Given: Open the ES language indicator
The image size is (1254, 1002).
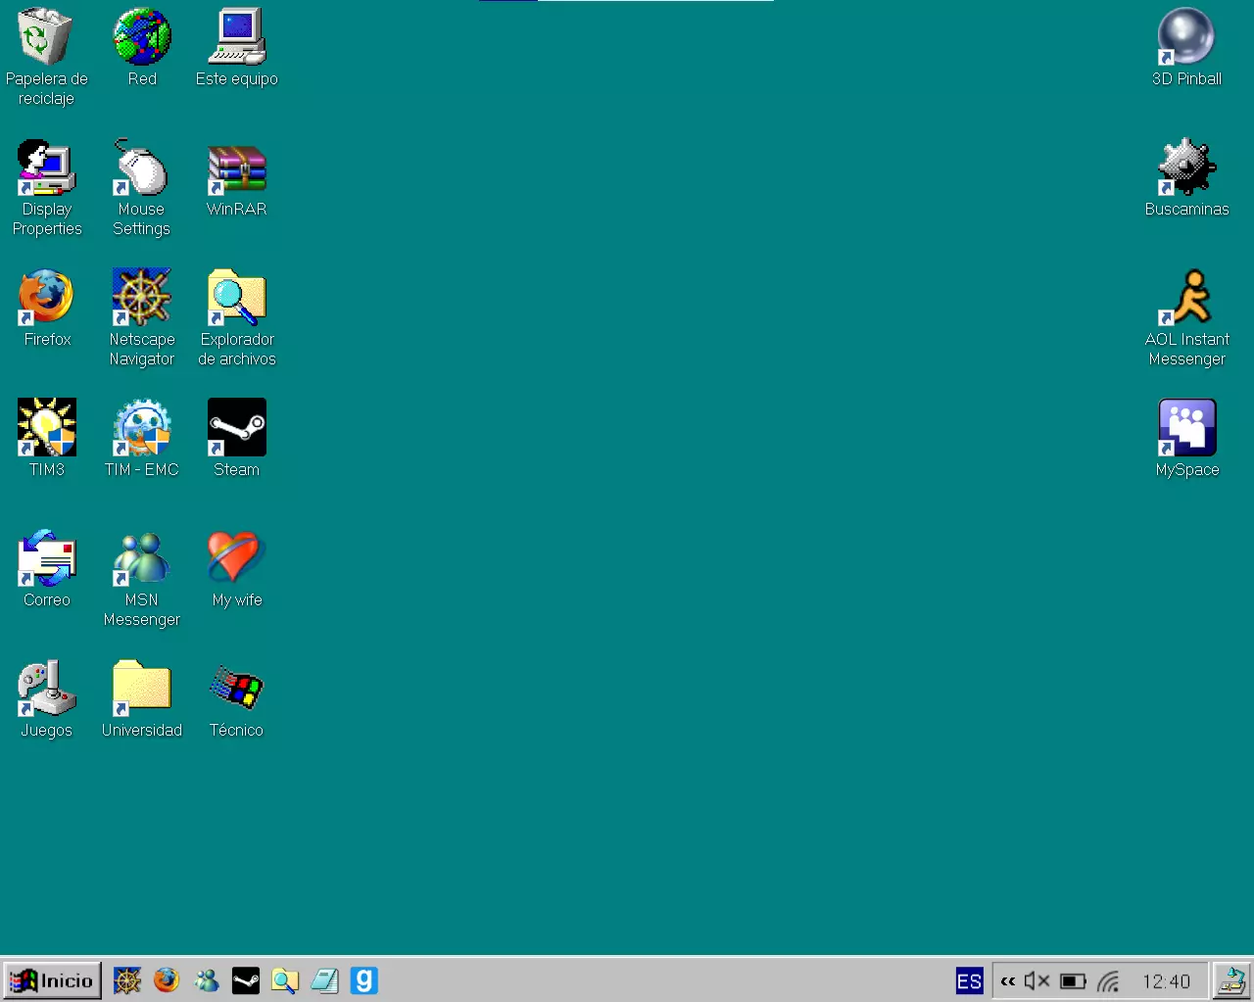Looking at the screenshot, I should point(969,981).
